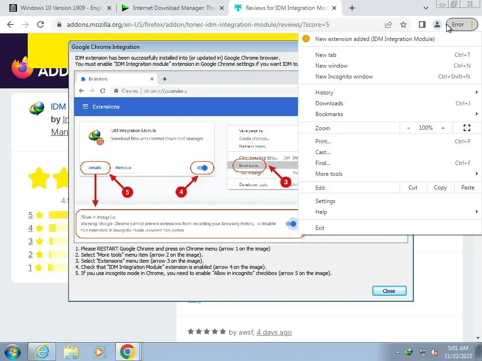The height and width of the screenshot is (361, 482).
Task: Click the address bar URL
Action: [x=198, y=24]
